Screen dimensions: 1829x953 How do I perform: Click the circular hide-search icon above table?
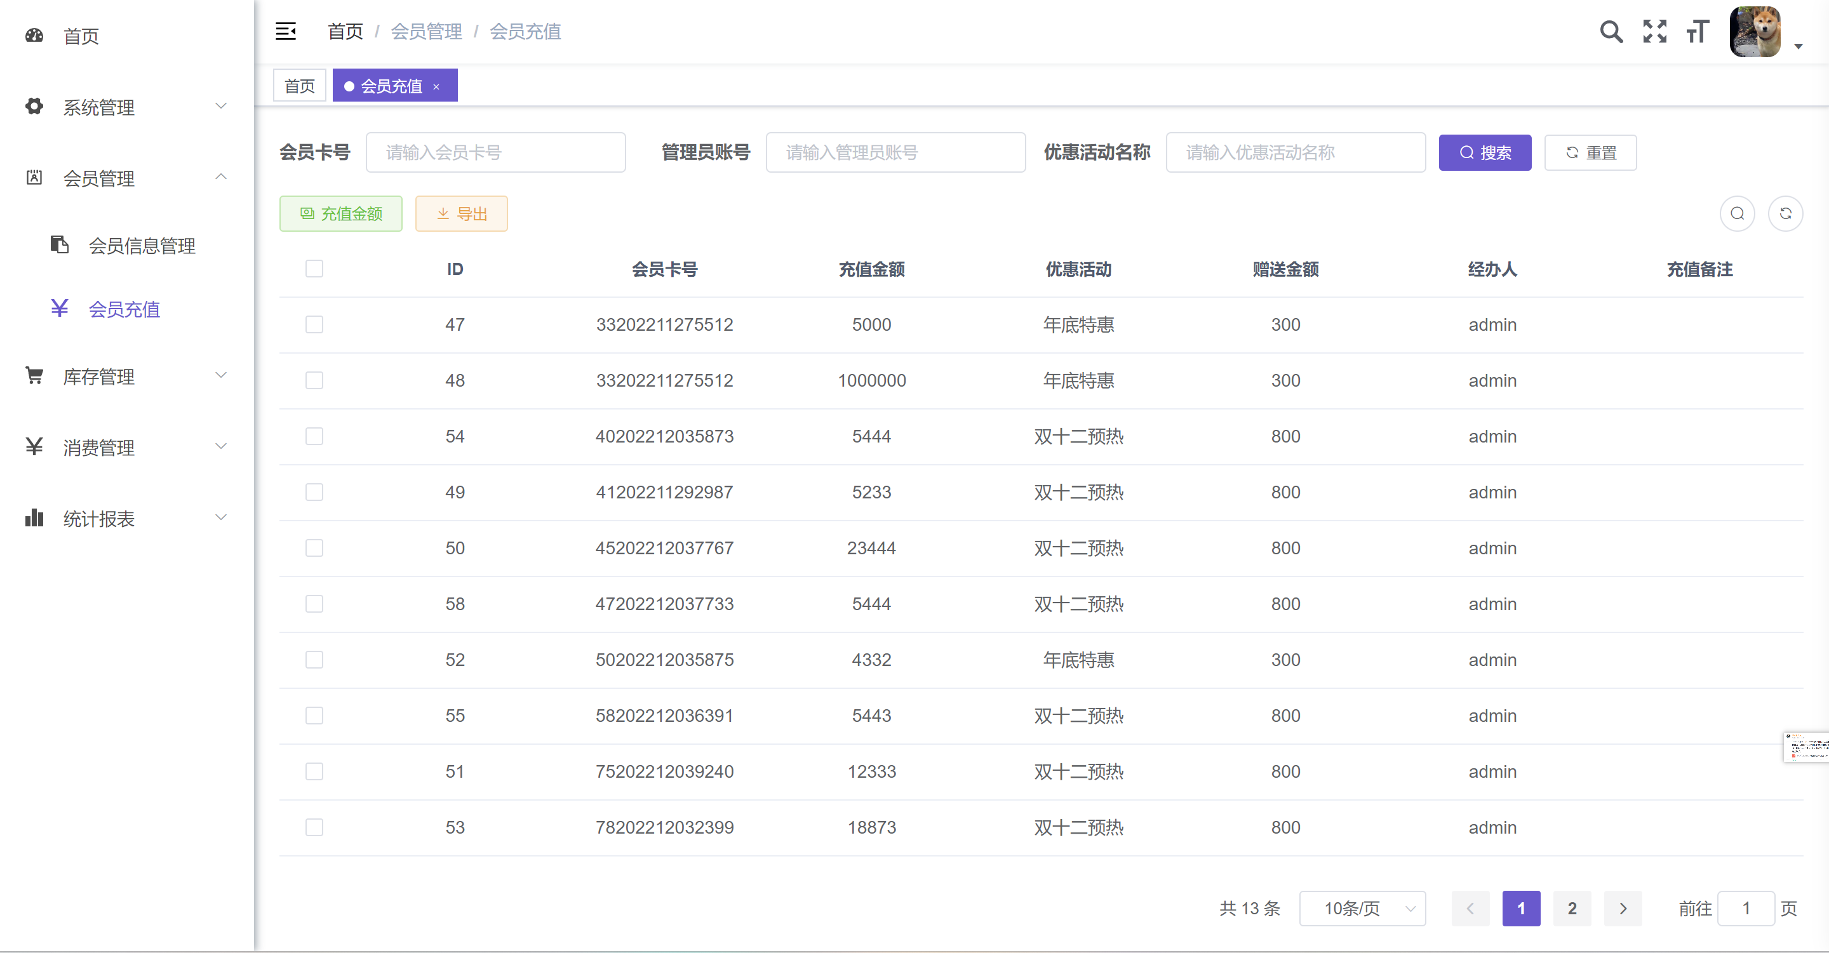pos(1737,213)
